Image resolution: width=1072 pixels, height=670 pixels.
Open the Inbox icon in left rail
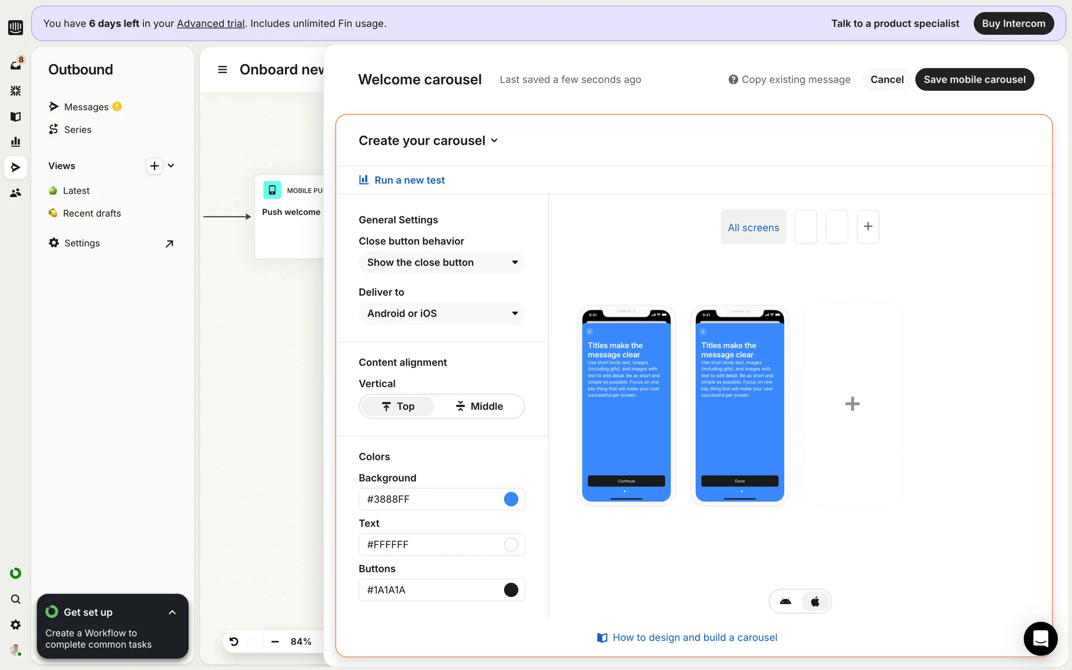[16, 65]
